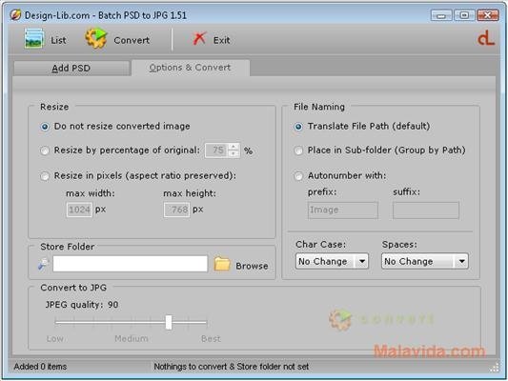This screenshot has width=508, height=381.
Task: Click the orange dL logo
Action: 486,38
